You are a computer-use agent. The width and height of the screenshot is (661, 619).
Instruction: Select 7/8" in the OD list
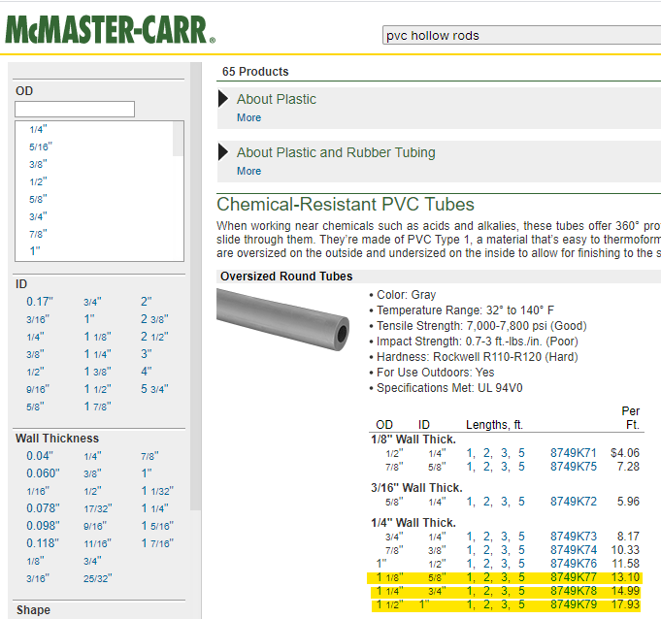point(38,234)
